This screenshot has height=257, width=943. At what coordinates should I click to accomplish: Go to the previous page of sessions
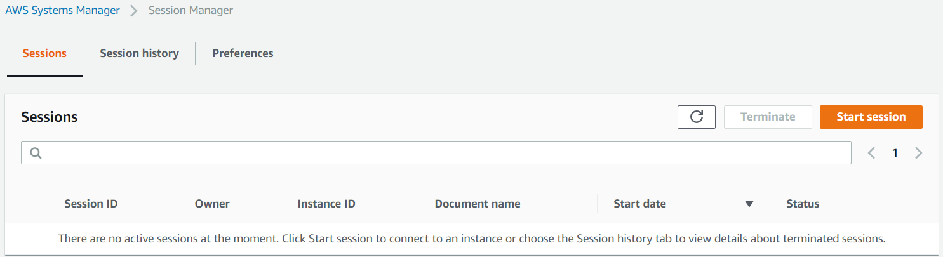[x=871, y=153]
